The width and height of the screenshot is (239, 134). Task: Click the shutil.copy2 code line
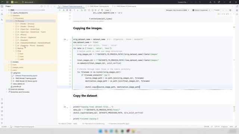click(112, 87)
